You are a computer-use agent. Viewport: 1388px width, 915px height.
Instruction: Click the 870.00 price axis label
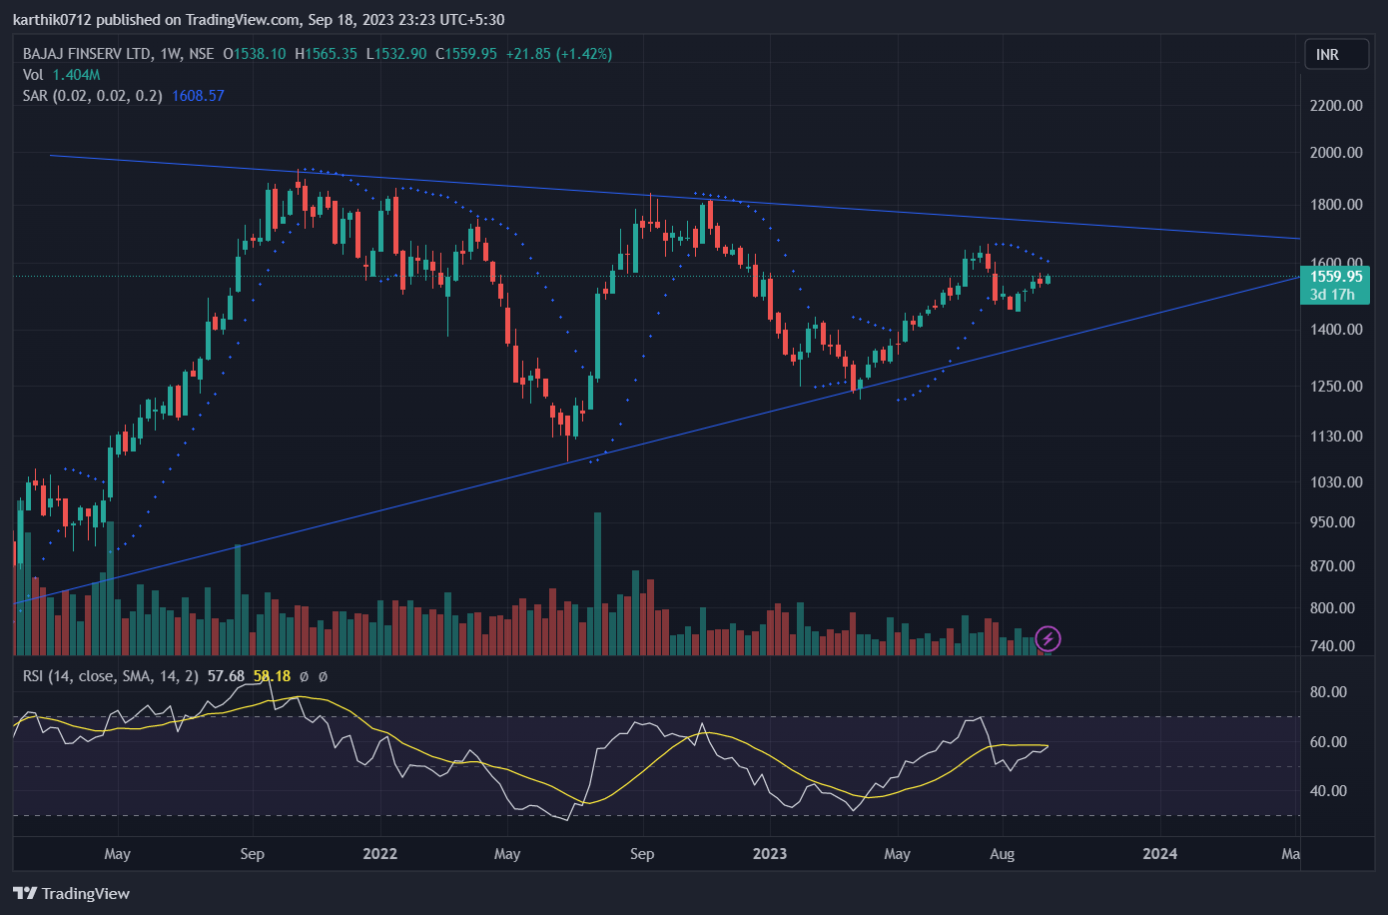click(1332, 565)
